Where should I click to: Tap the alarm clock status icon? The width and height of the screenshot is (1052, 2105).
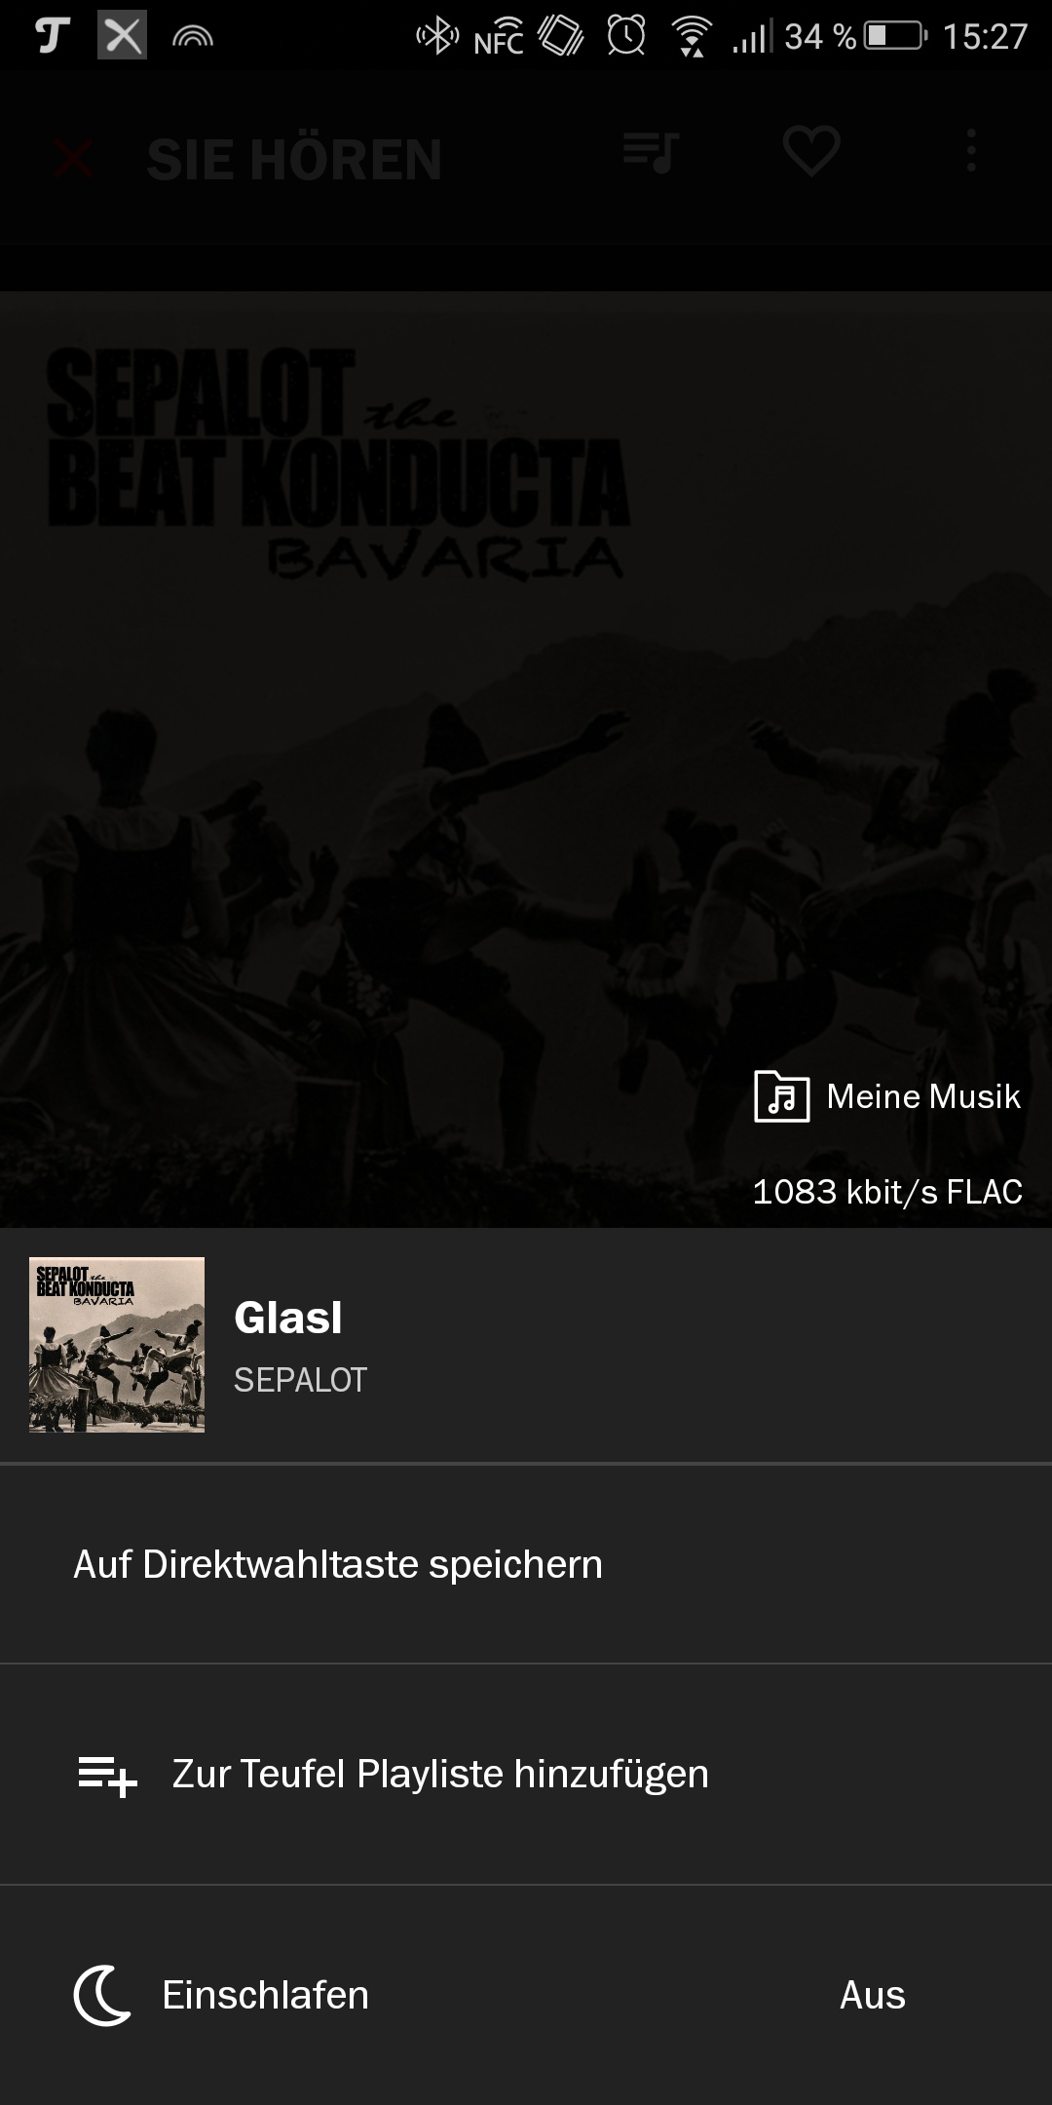pos(626,36)
